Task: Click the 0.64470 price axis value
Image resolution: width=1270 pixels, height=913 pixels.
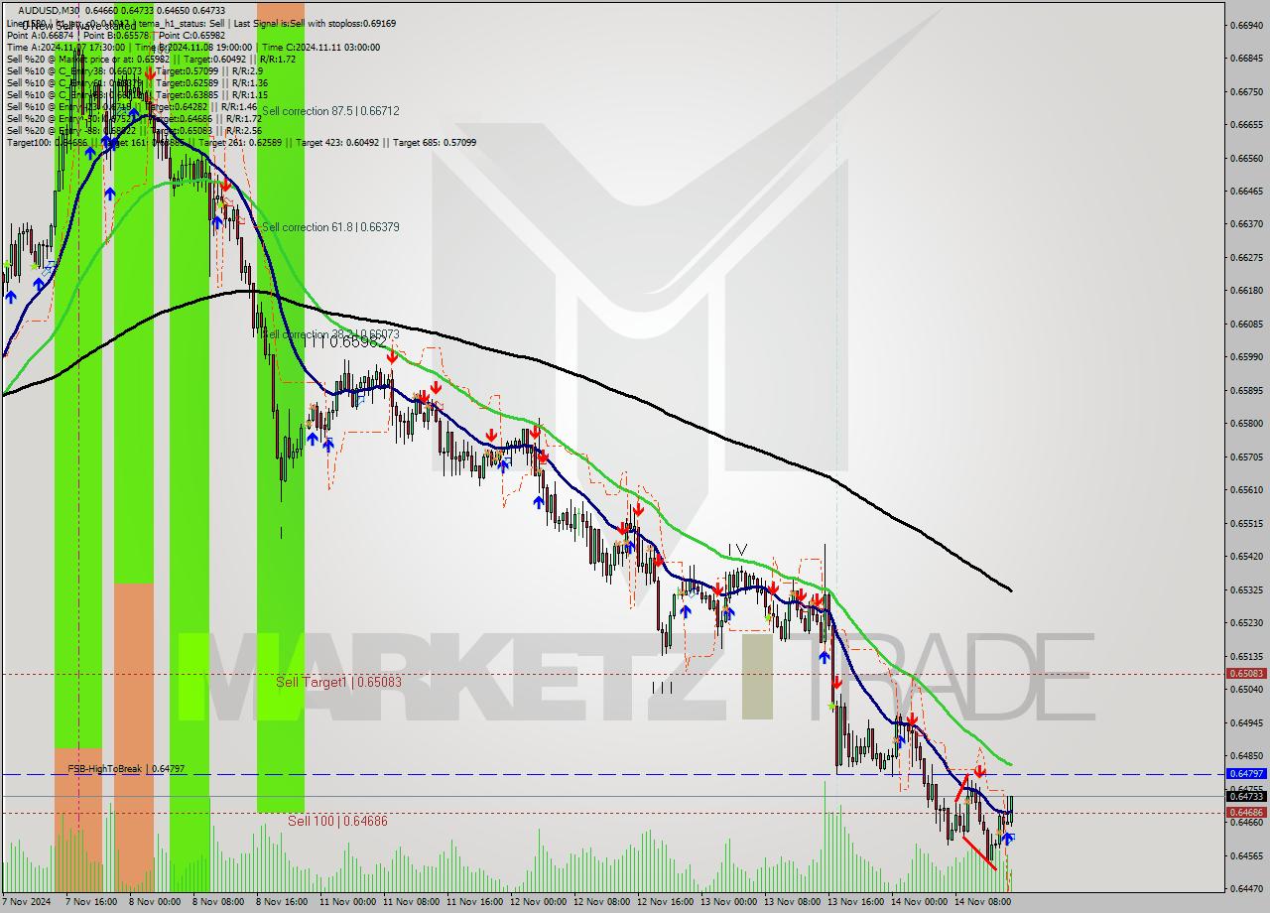Action: coord(1247,888)
